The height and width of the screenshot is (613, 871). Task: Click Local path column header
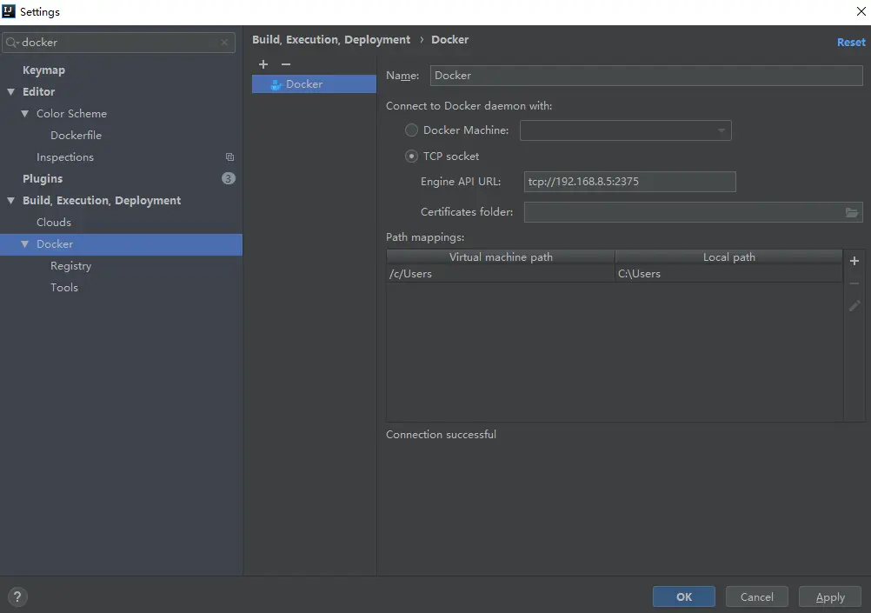coord(728,257)
